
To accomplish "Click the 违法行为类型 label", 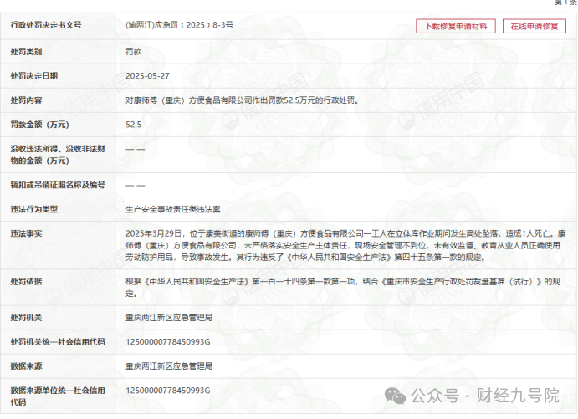I will [x=34, y=209].
